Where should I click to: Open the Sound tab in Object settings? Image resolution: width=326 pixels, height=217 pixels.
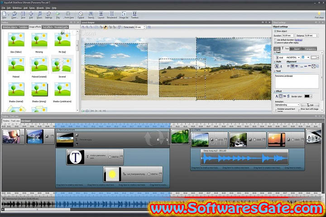(x=295, y=49)
